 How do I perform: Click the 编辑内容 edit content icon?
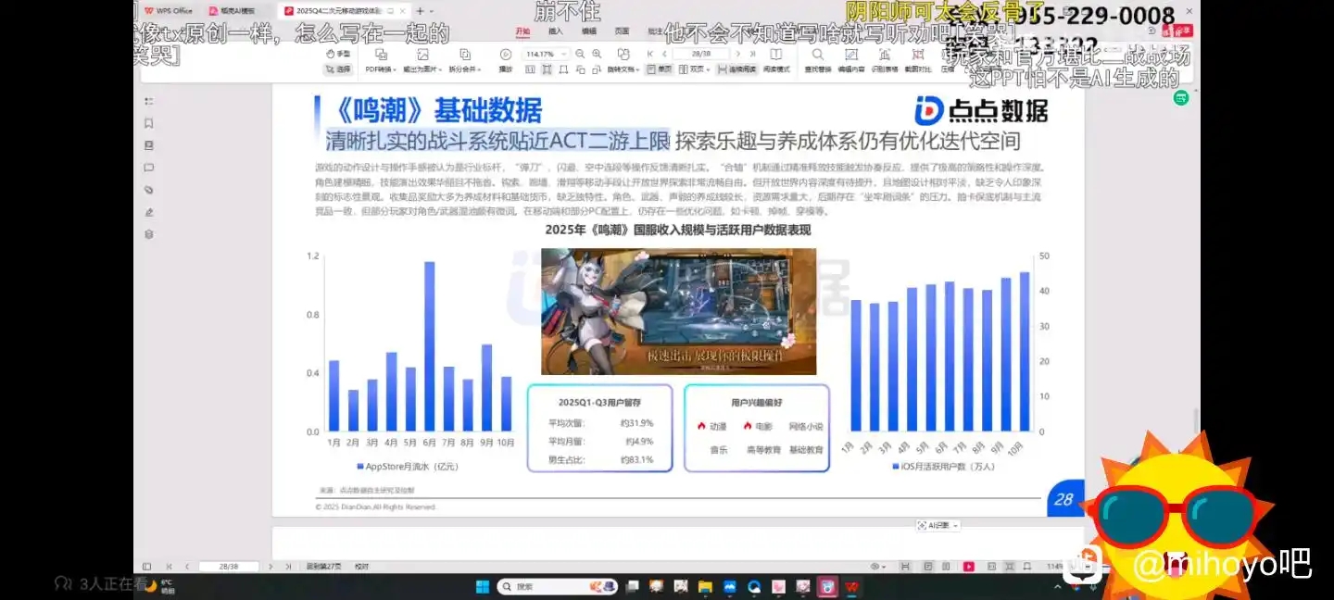(850, 60)
